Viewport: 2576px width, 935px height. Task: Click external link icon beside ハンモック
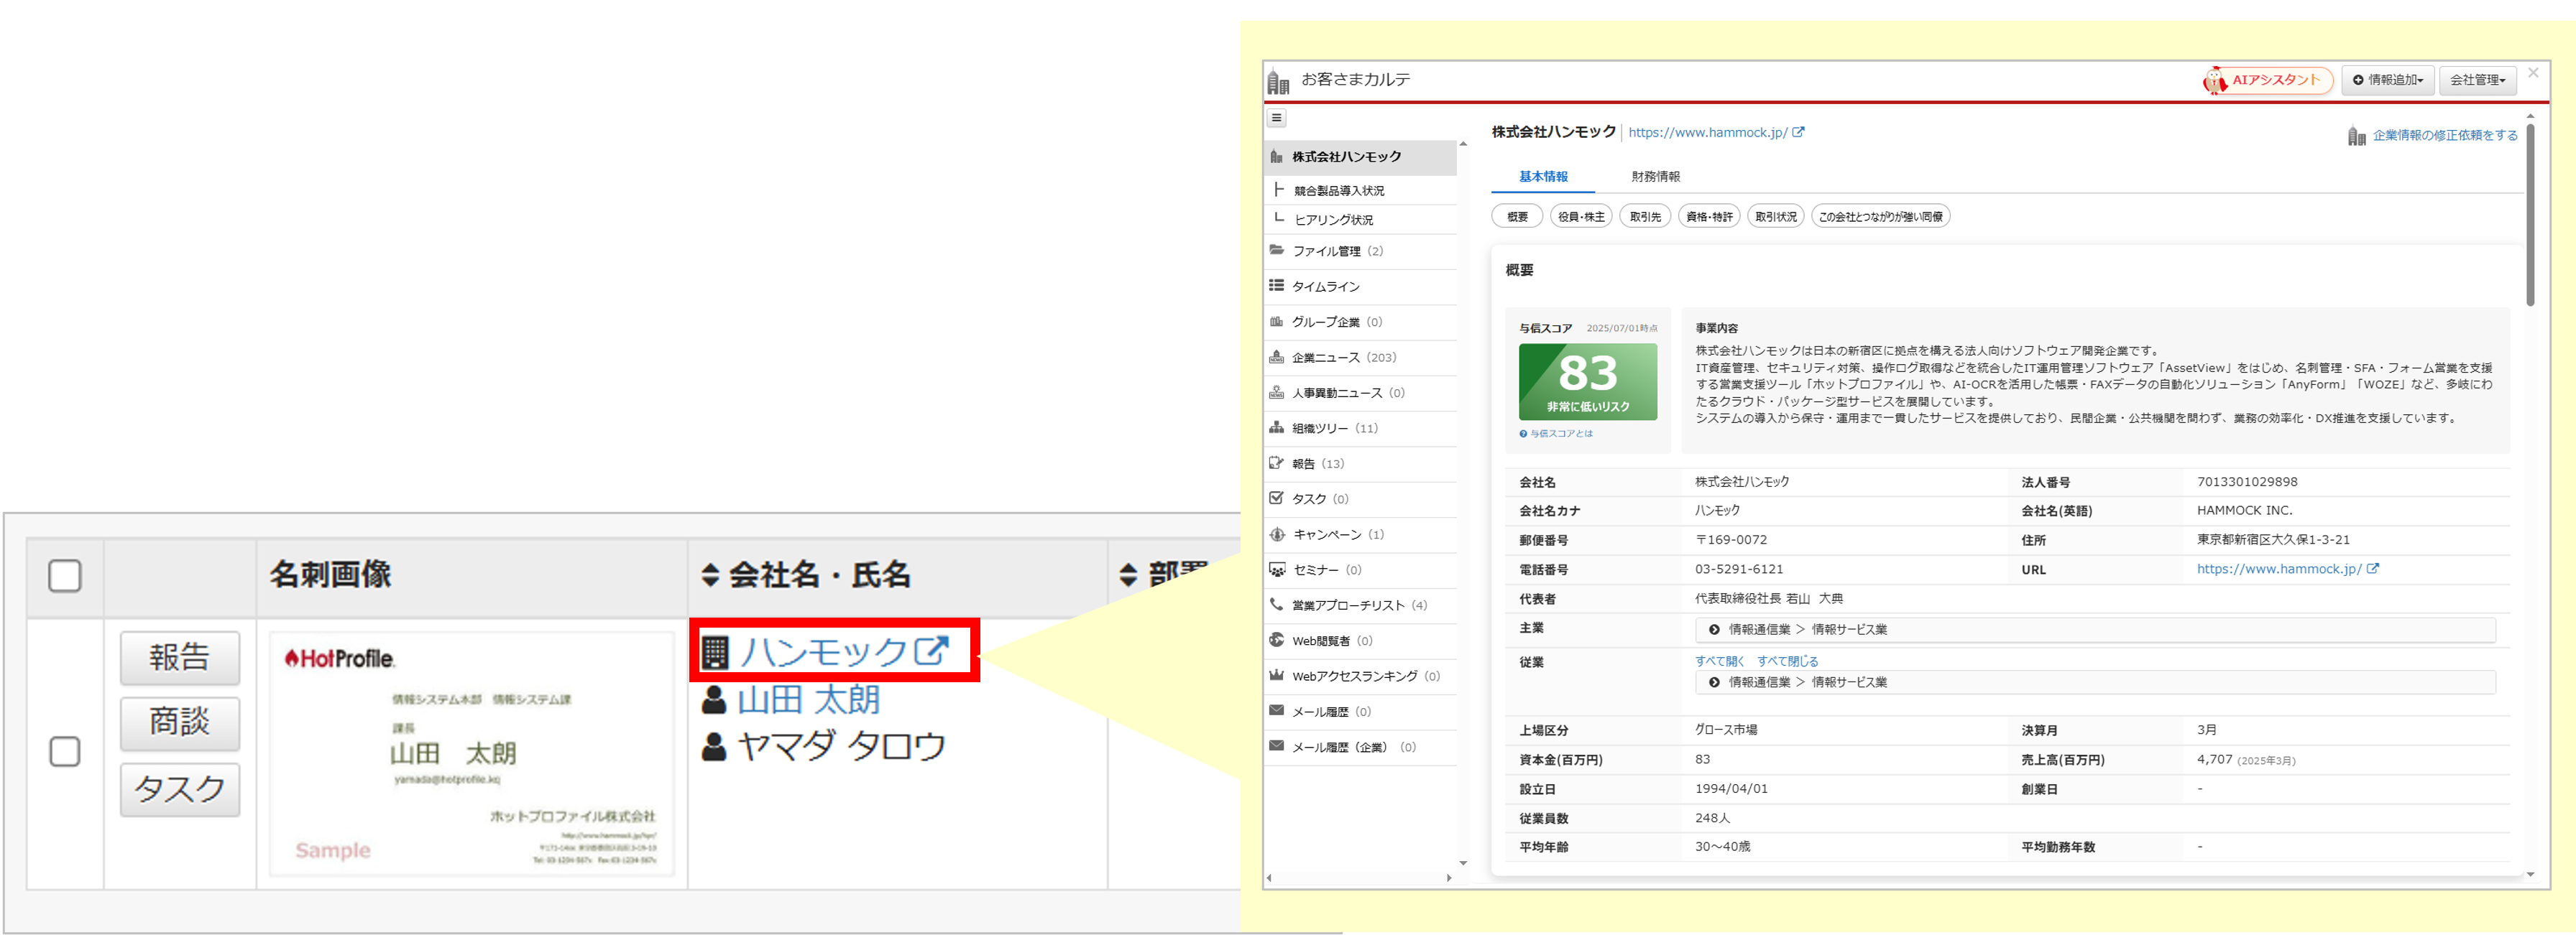click(931, 651)
